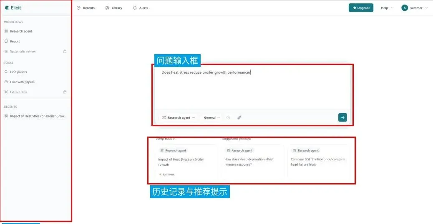433x224 pixels.
Task: Open the Find papers tool
Action: (18, 72)
